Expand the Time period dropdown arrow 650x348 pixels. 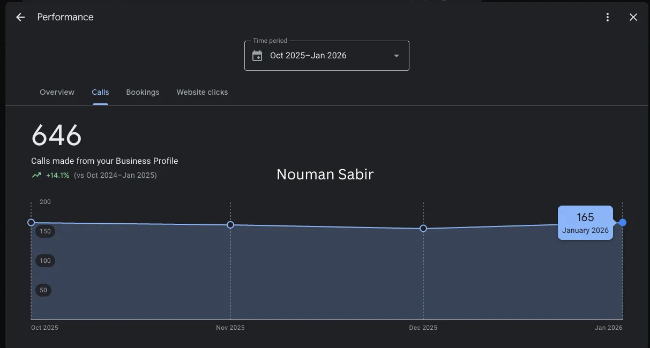(397, 56)
